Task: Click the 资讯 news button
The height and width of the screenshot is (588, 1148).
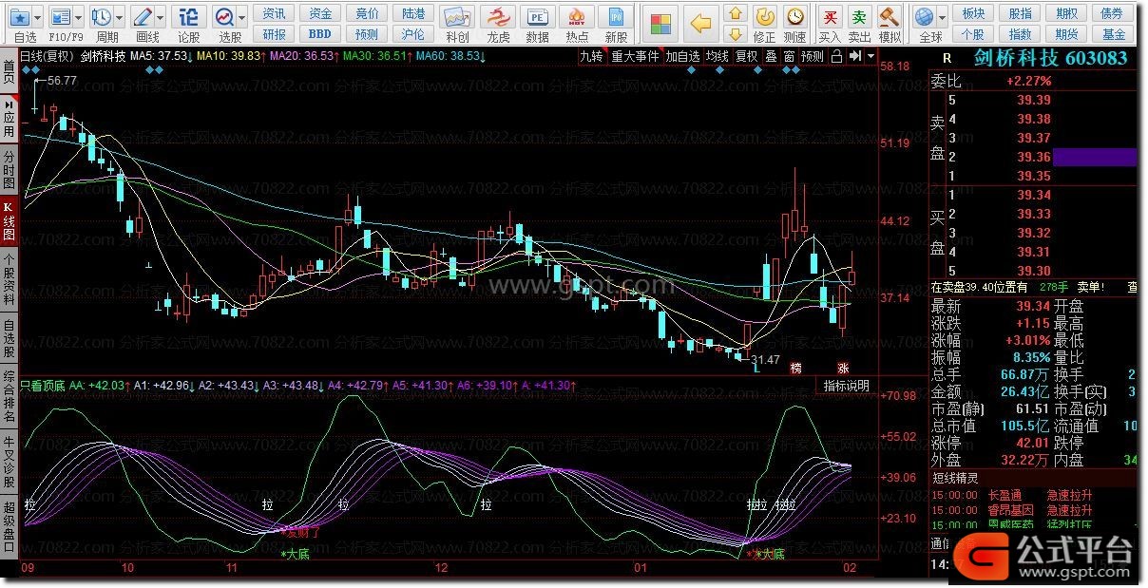Action: click(x=275, y=13)
